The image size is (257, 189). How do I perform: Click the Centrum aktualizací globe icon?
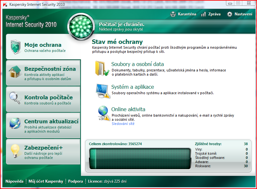pyautogui.click(x=15, y=123)
